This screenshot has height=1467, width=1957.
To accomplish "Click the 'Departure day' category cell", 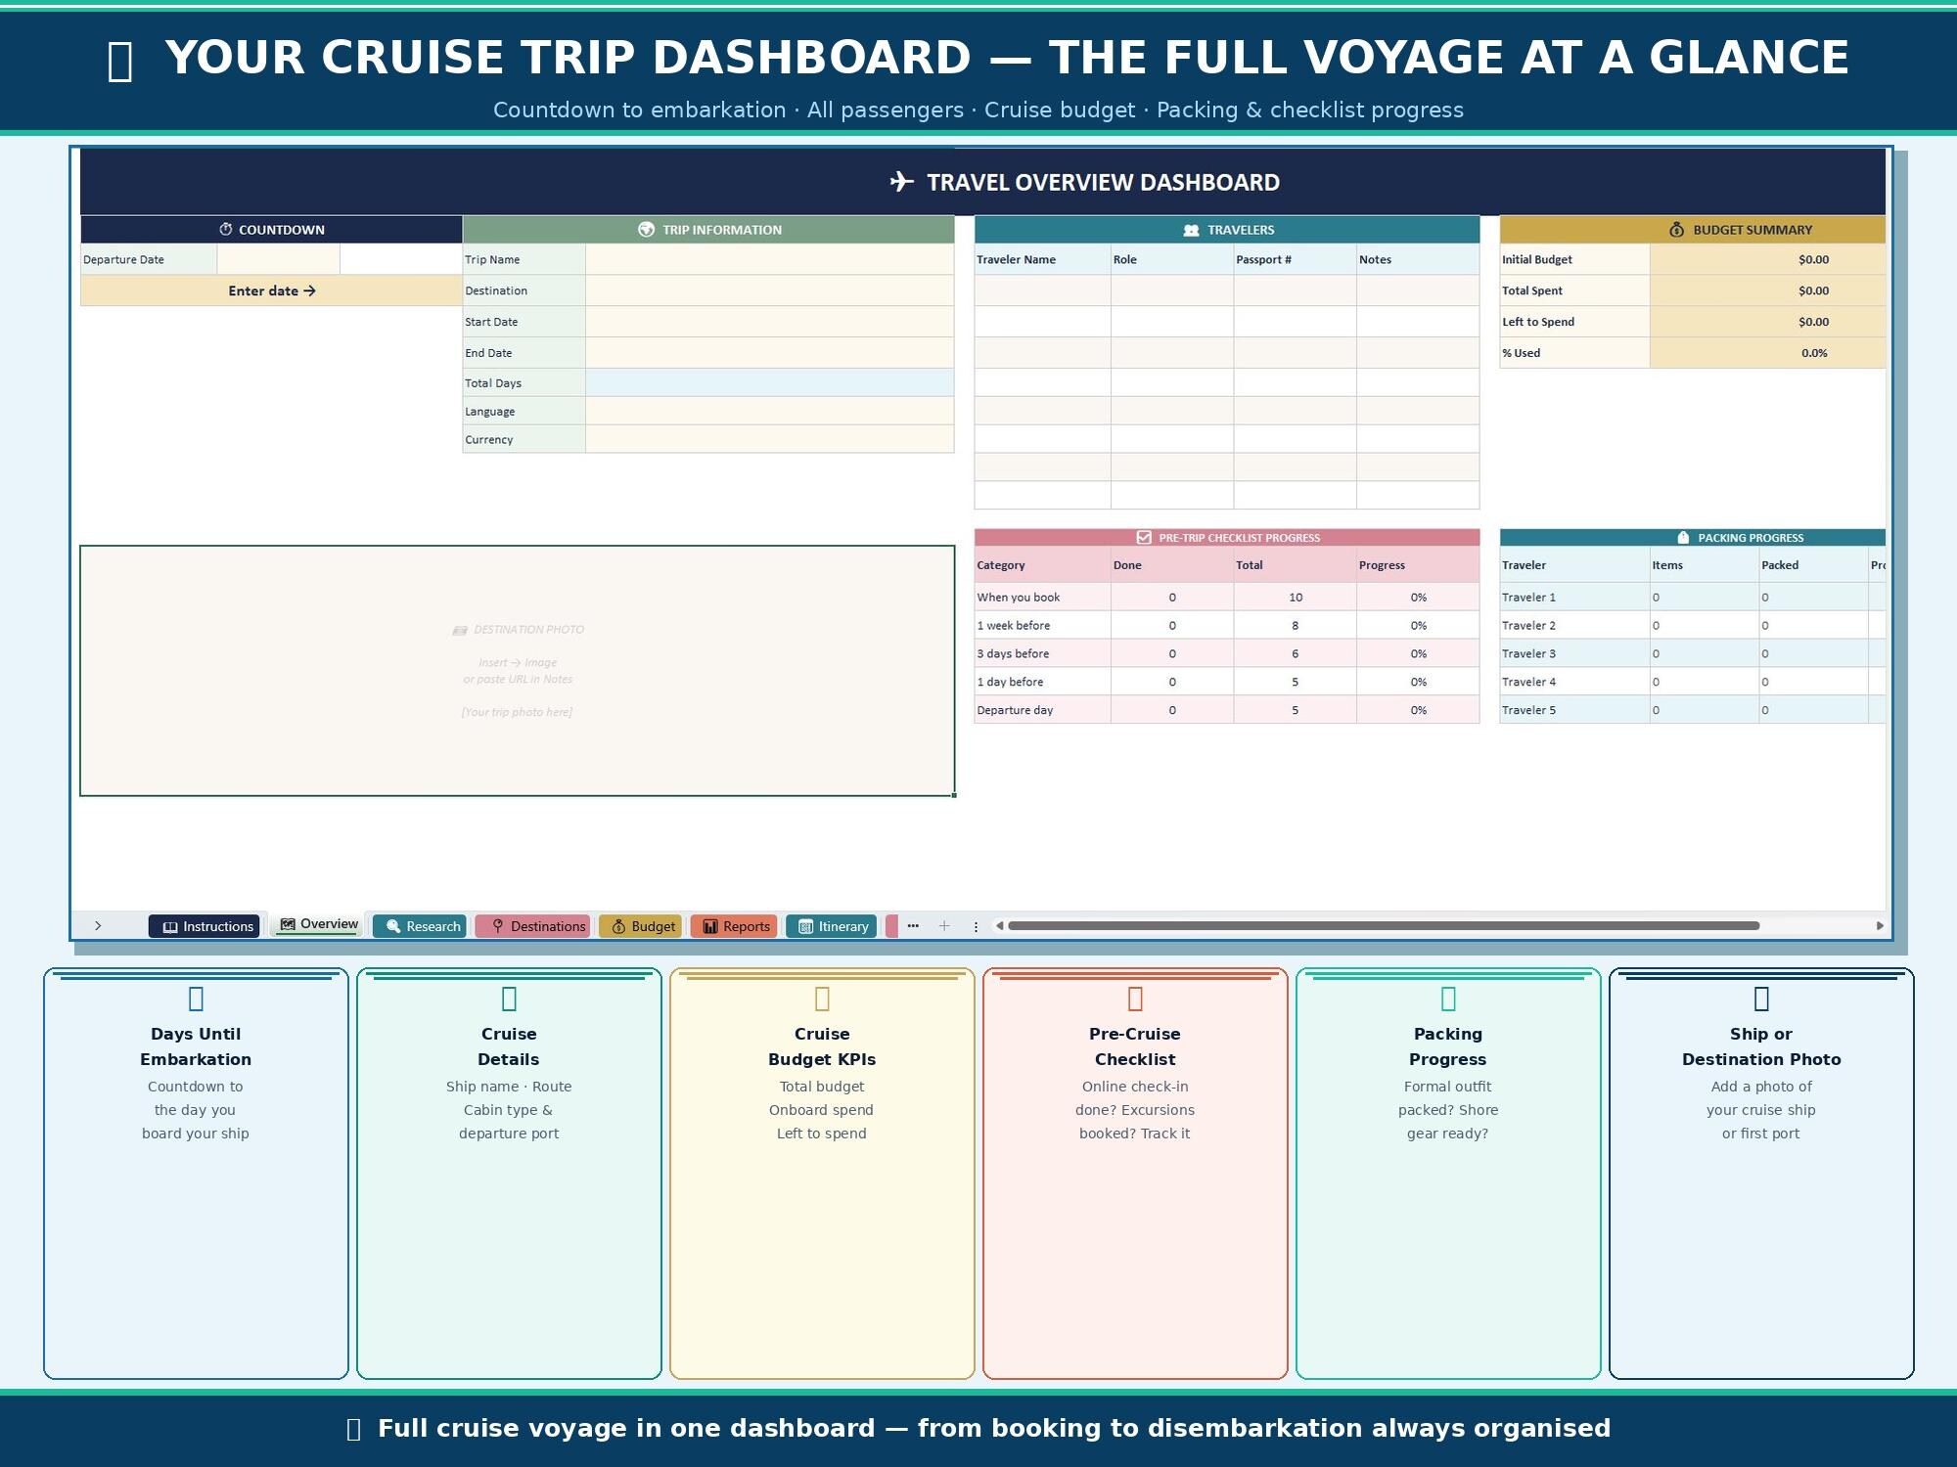I will 1042,710.
